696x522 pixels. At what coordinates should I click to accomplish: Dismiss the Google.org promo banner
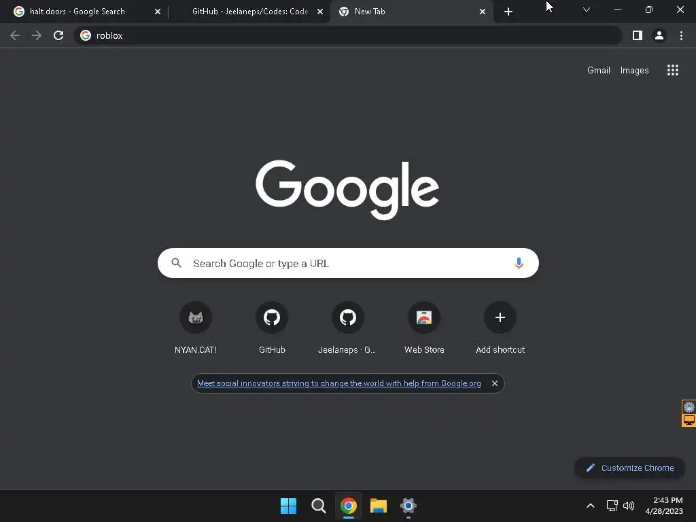tap(495, 383)
